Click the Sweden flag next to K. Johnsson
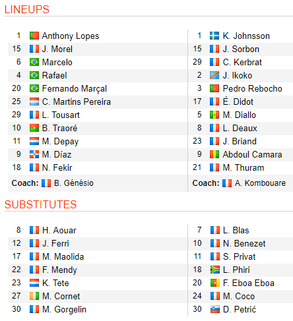293x321 pixels. (214, 36)
